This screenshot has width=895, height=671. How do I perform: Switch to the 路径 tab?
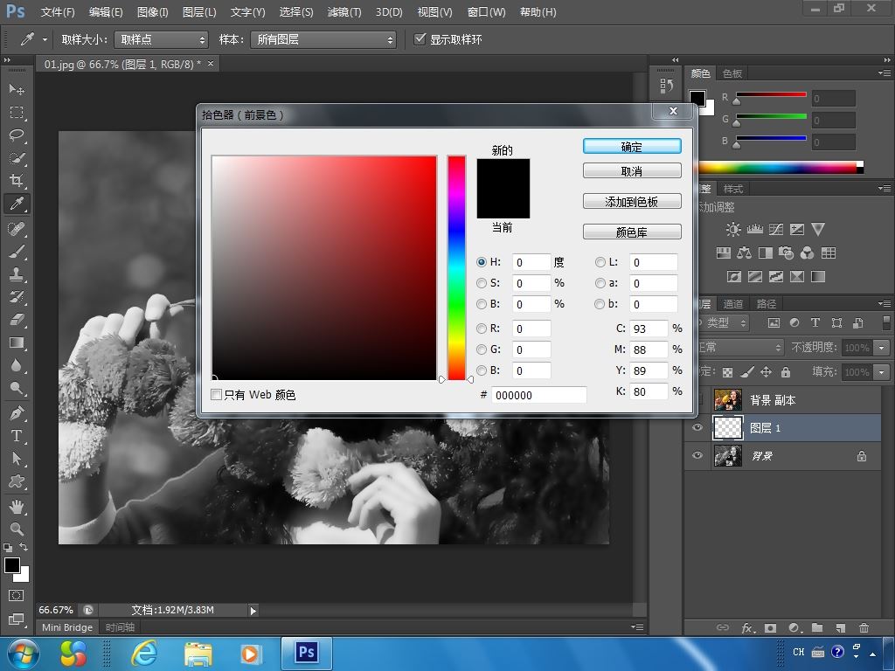(x=766, y=304)
